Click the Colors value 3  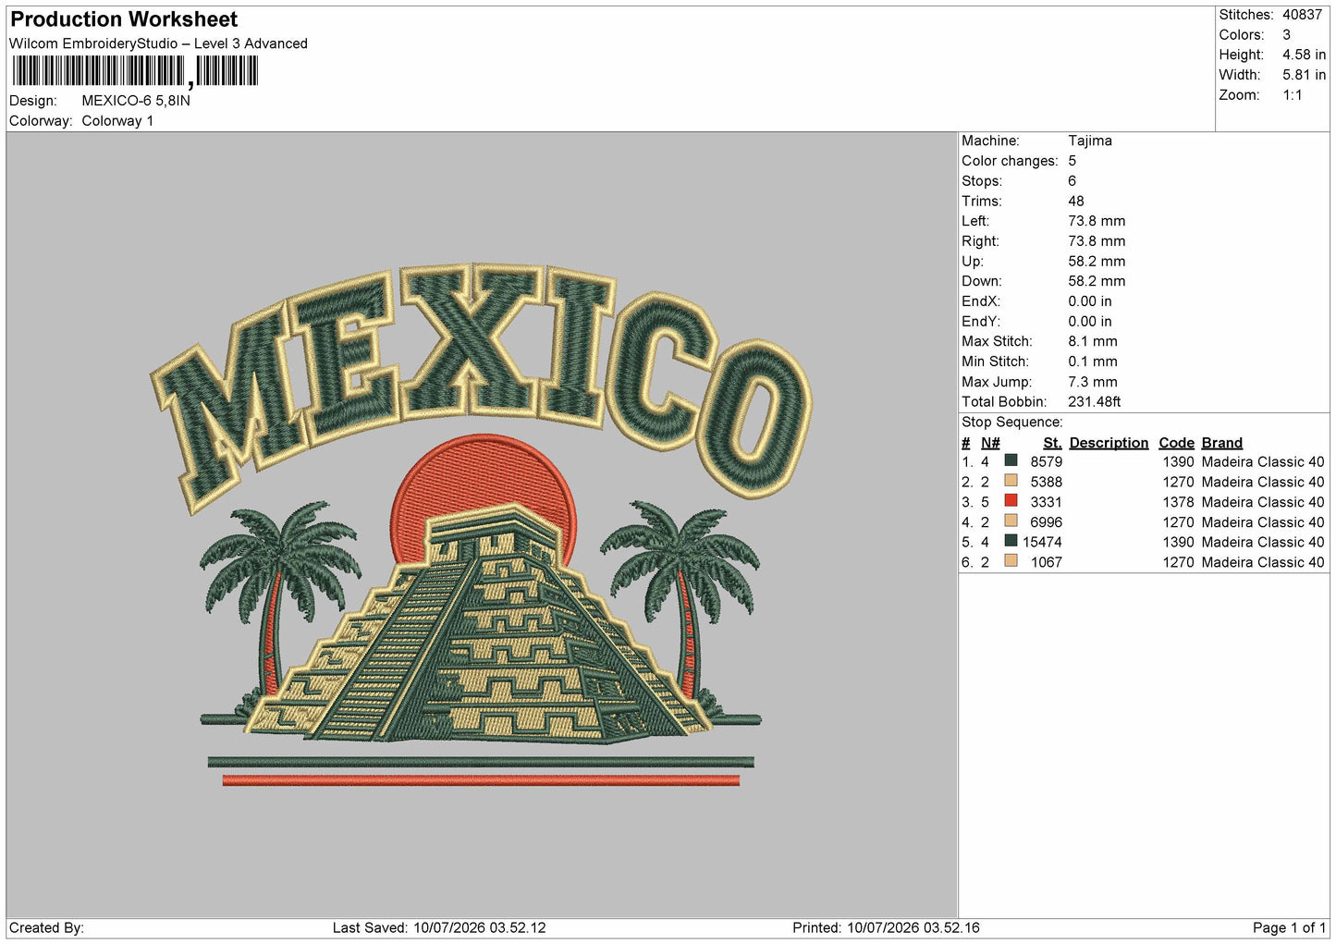click(x=1286, y=35)
